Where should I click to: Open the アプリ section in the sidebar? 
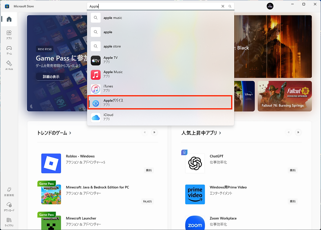[9, 35]
